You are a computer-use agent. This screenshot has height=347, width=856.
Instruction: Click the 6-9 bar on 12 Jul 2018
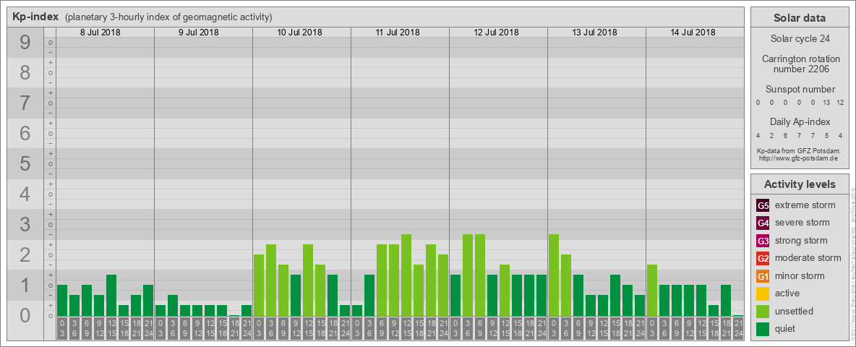click(x=480, y=275)
